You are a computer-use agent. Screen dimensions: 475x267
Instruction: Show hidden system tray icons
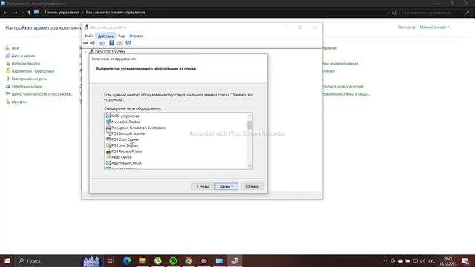(385, 261)
